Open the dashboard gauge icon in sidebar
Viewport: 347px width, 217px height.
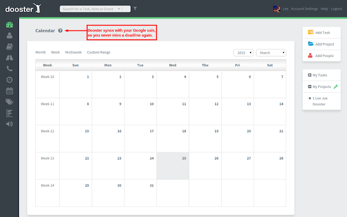pyautogui.click(x=9, y=25)
